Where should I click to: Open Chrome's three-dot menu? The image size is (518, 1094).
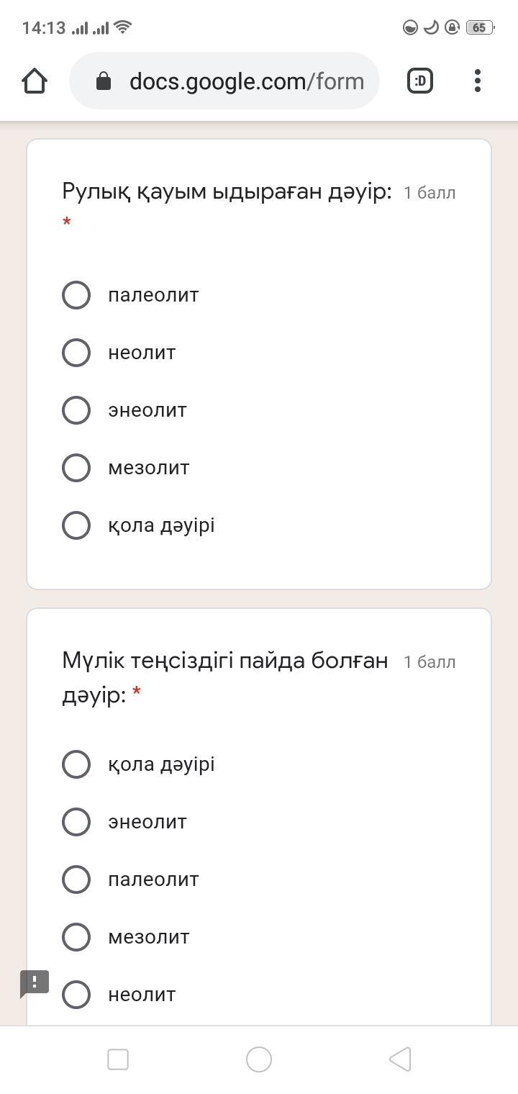478,81
